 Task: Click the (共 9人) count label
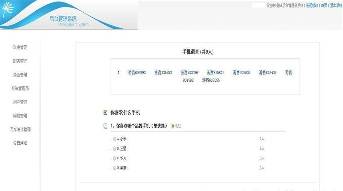coord(176,126)
